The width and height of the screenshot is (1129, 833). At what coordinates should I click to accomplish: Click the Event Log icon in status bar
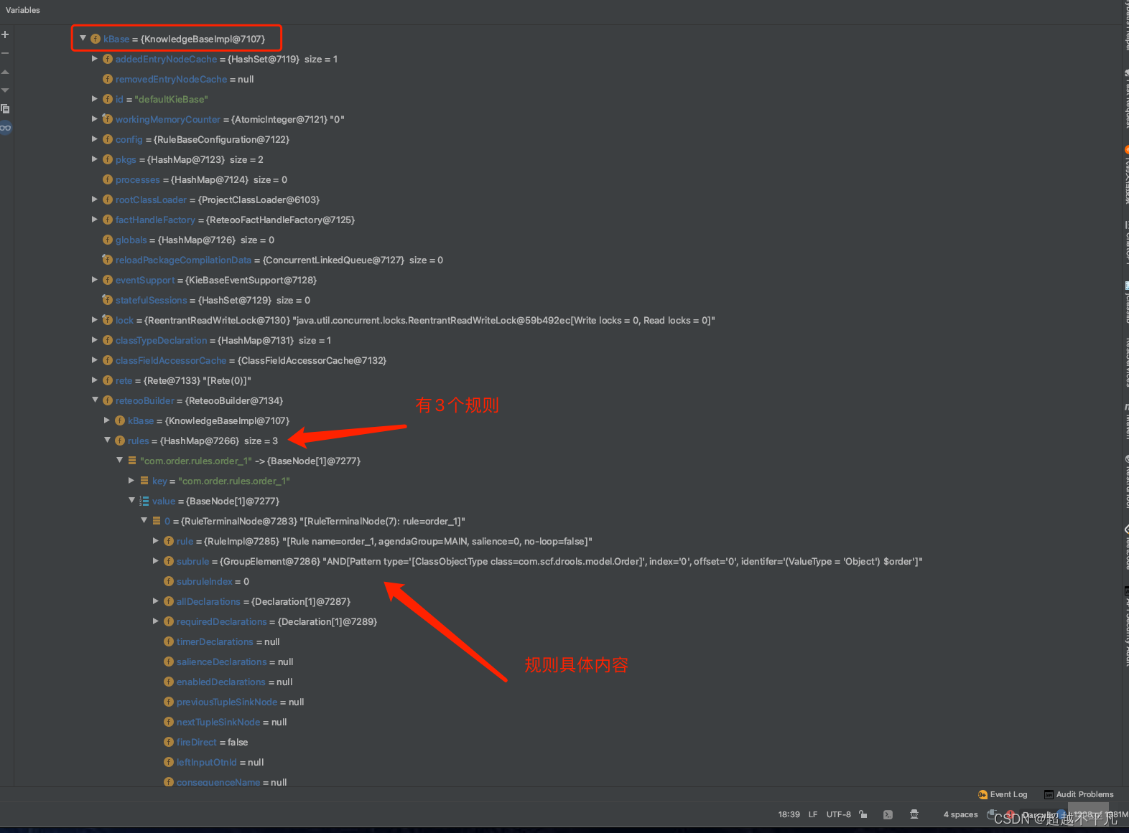[x=982, y=794]
